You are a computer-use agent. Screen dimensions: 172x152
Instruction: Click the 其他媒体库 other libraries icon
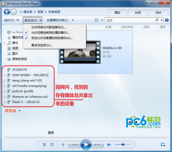(x=9, y=70)
